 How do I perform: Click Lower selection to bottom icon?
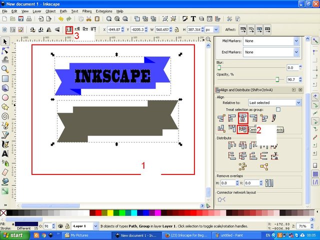click(x=69, y=30)
